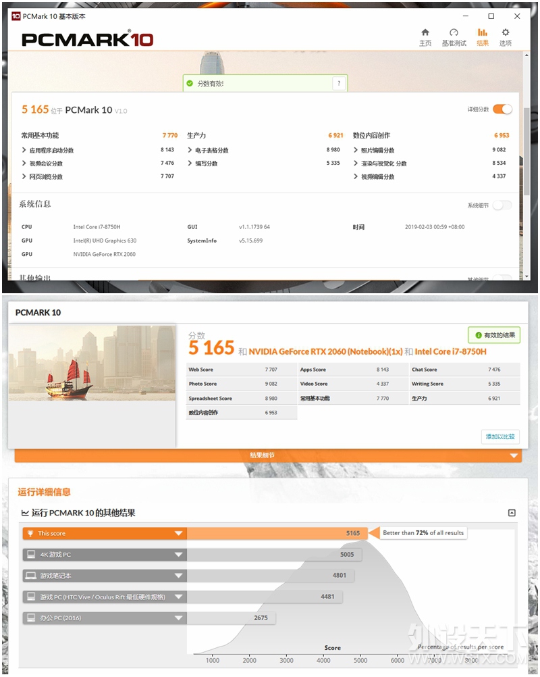The width and height of the screenshot is (540, 677).
Task: Click the junk boat benchmark thumbnail
Action: 92,363
